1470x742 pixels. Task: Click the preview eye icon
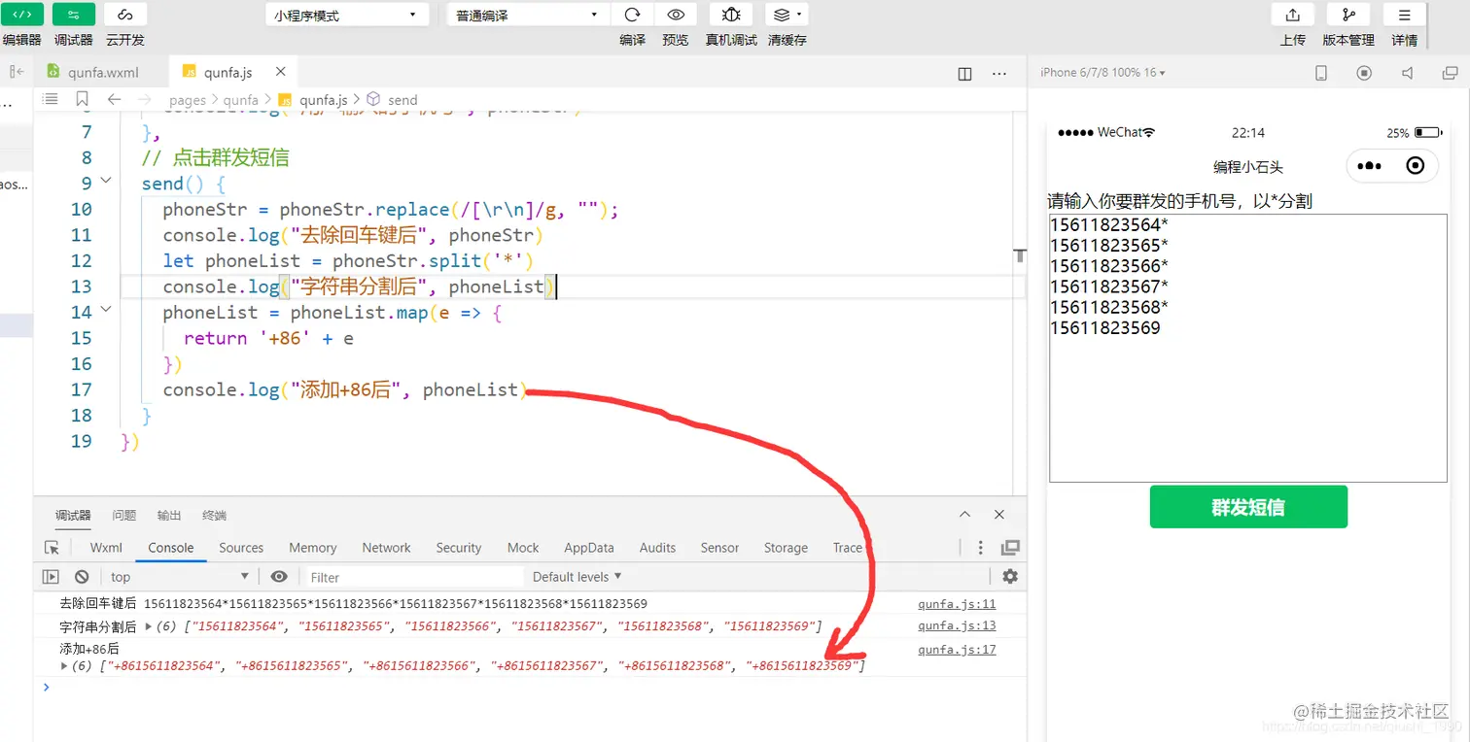(x=676, y=15)
